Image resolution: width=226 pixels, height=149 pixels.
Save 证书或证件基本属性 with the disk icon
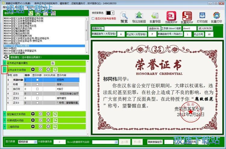(53, 63)
